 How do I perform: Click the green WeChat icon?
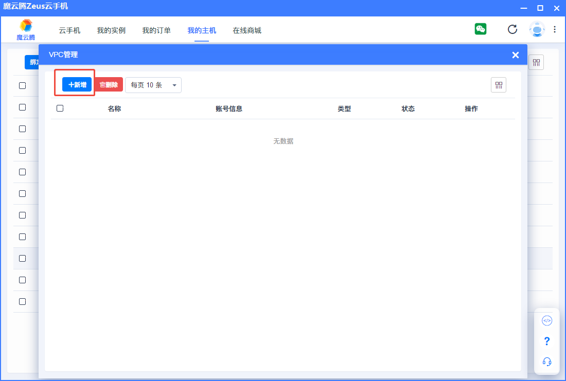click(481, 29)
